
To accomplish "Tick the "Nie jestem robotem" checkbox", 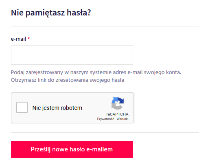I will pyautogui.click(x=22, y=107).
